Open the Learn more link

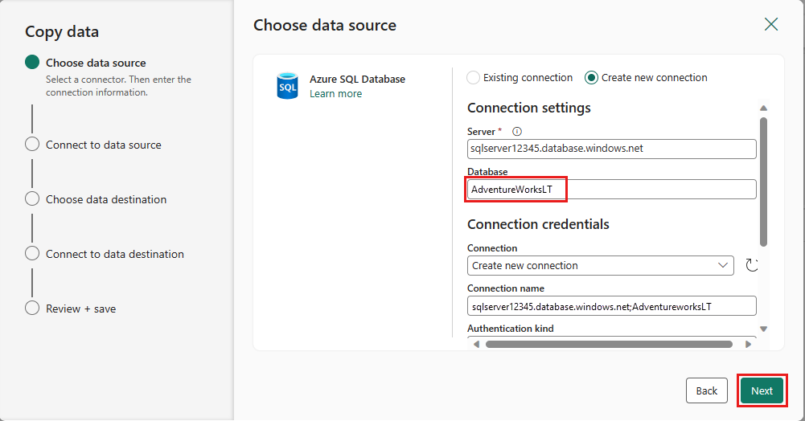click(x=335, y=94)
